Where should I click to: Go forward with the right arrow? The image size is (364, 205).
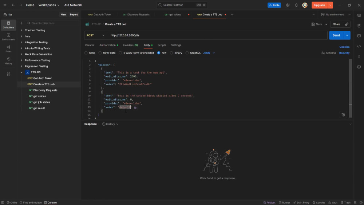21,5
